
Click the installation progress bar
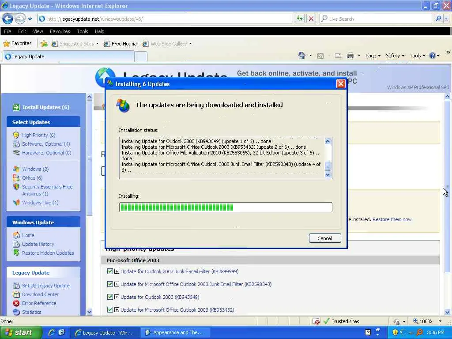(226, 207)
